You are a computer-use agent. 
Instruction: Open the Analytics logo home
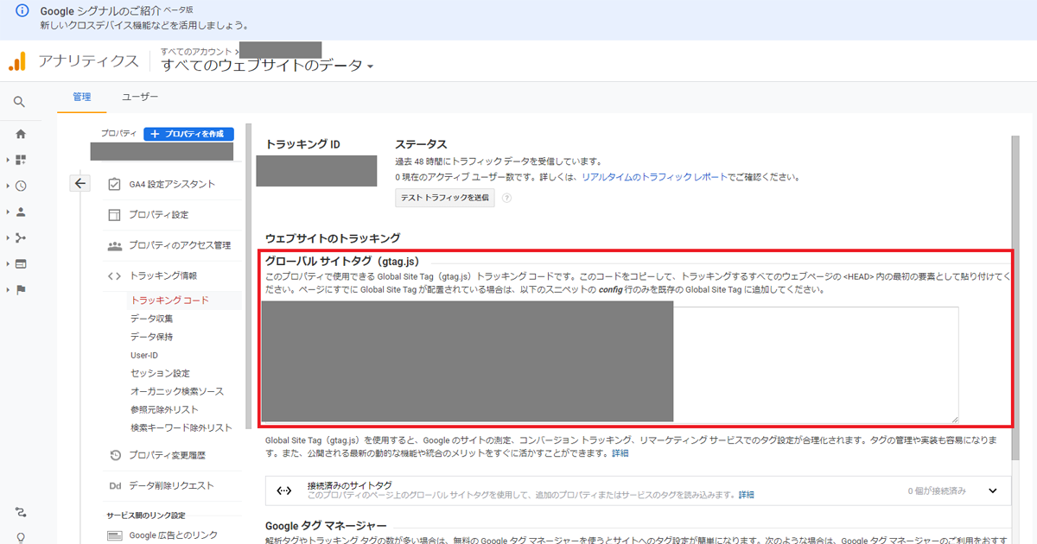[16, 61]
